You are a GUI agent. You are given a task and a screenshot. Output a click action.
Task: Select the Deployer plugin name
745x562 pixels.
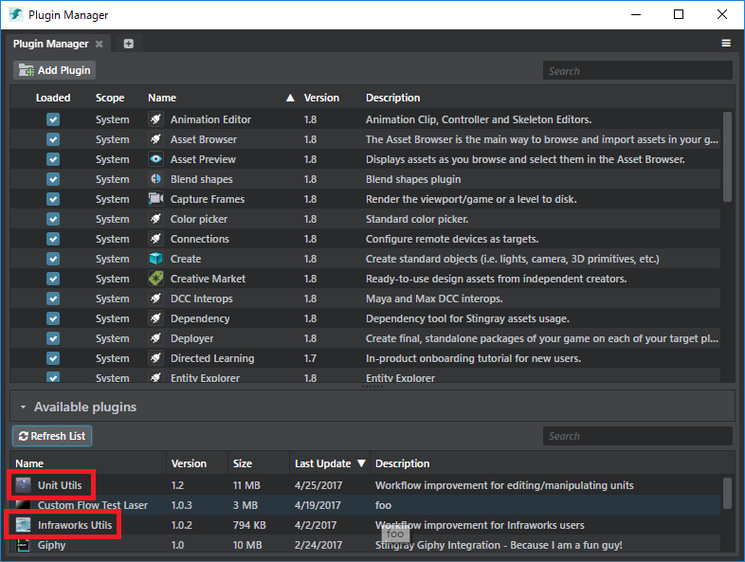click(x=192, y=338)
